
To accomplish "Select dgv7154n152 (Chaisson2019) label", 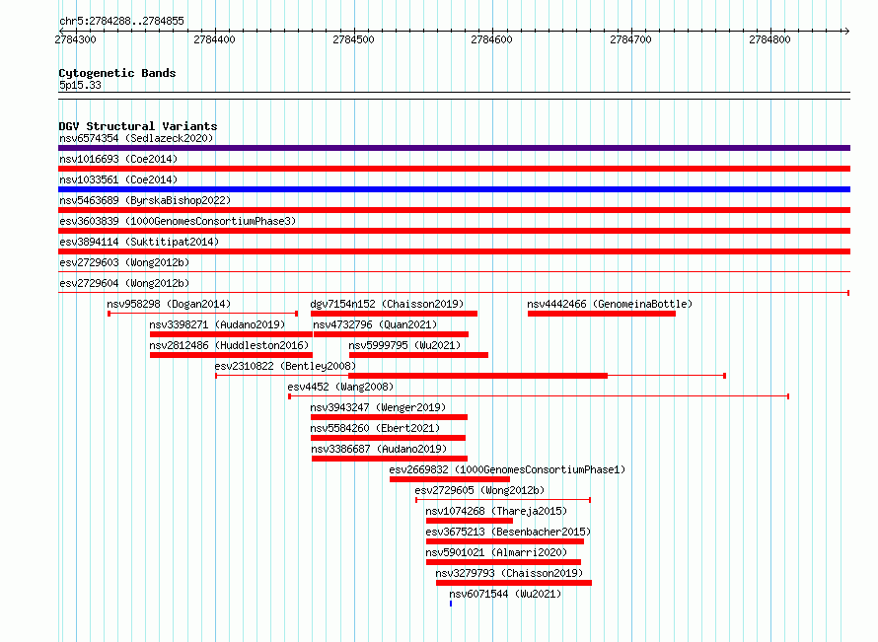I will tap(387, 304).
